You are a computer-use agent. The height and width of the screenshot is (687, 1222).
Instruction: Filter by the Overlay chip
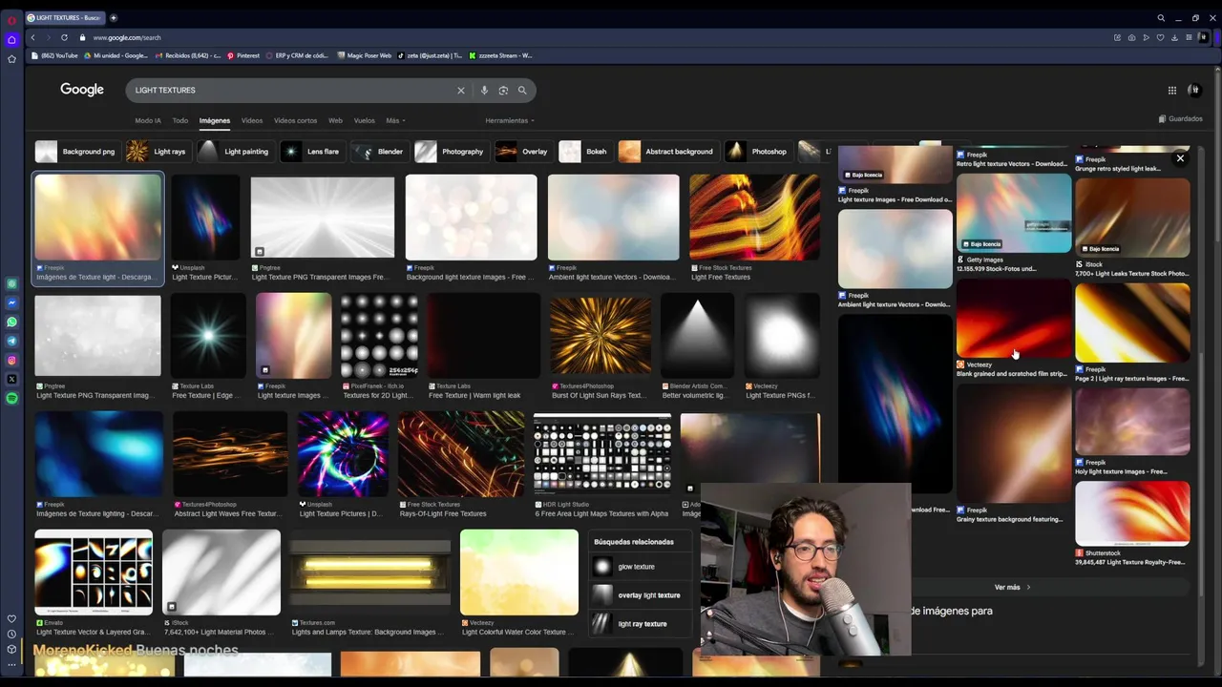coord(523,151)
